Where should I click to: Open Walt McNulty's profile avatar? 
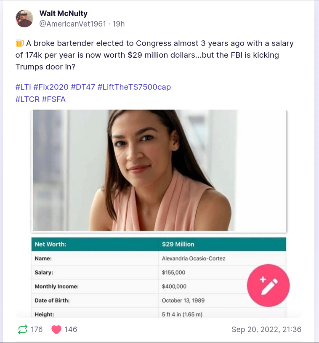(24, 19)
